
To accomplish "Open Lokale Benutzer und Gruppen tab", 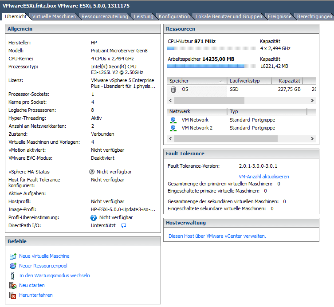I will coord(228,16).
